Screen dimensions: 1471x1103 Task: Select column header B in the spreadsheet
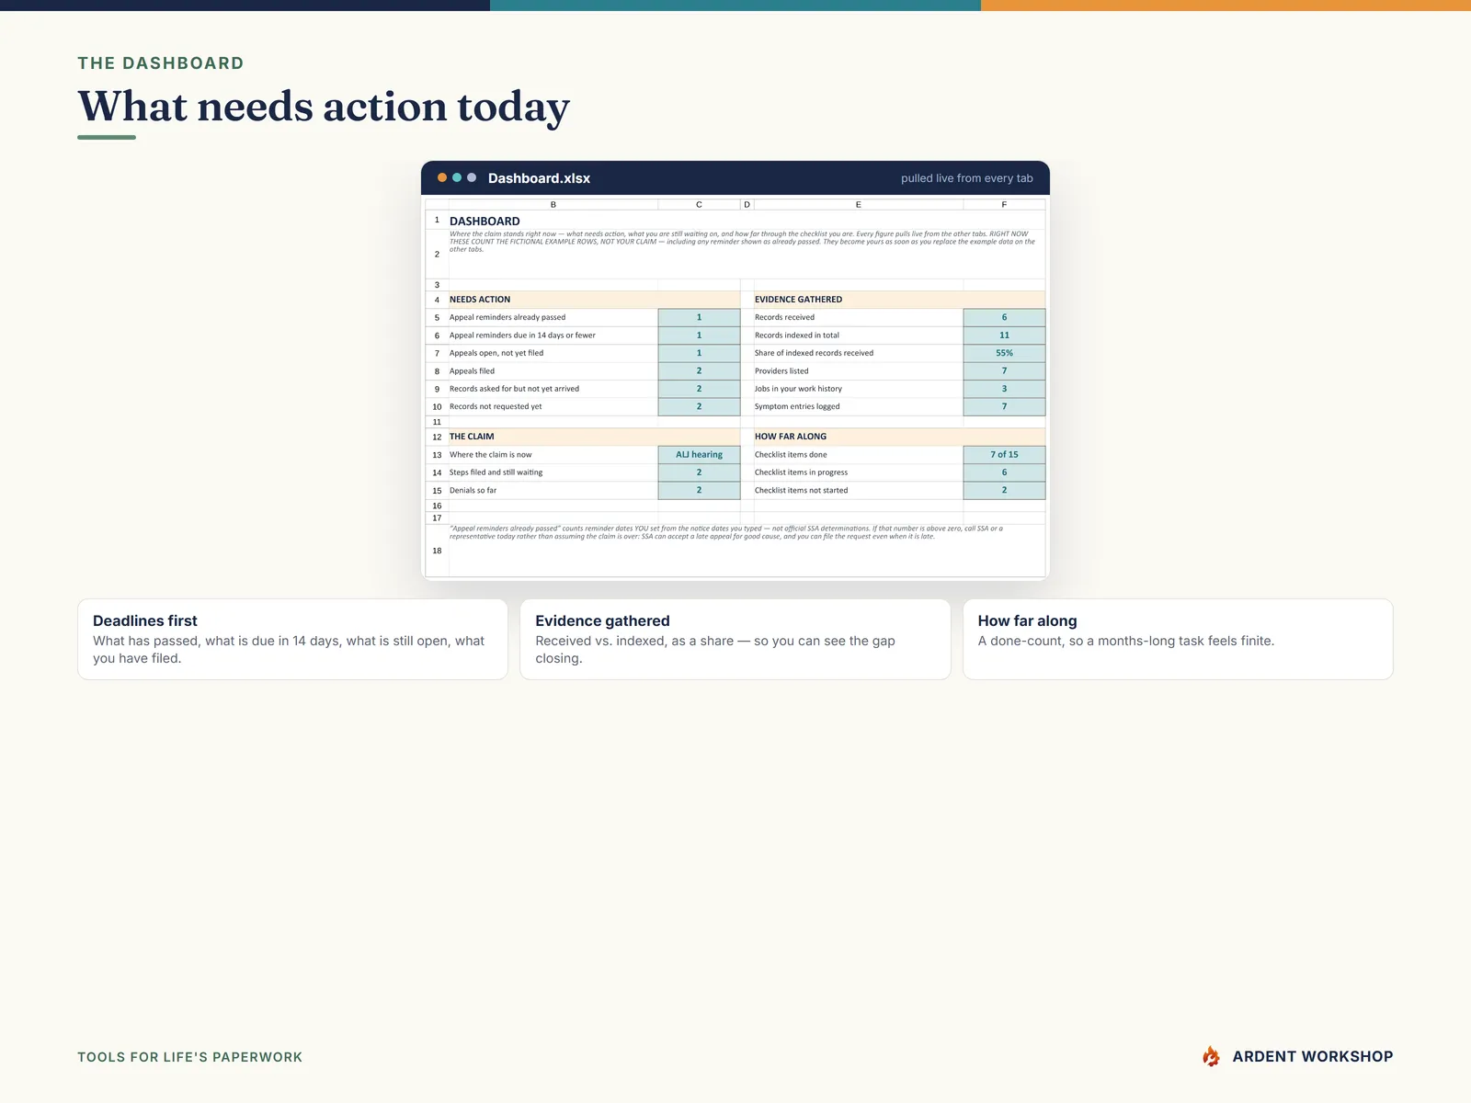click(553, 205)
